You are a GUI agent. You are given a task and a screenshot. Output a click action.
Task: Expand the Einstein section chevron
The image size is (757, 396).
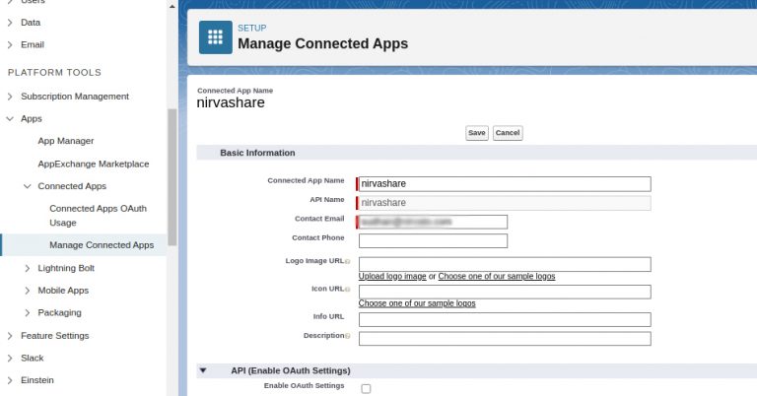(10, 380)
